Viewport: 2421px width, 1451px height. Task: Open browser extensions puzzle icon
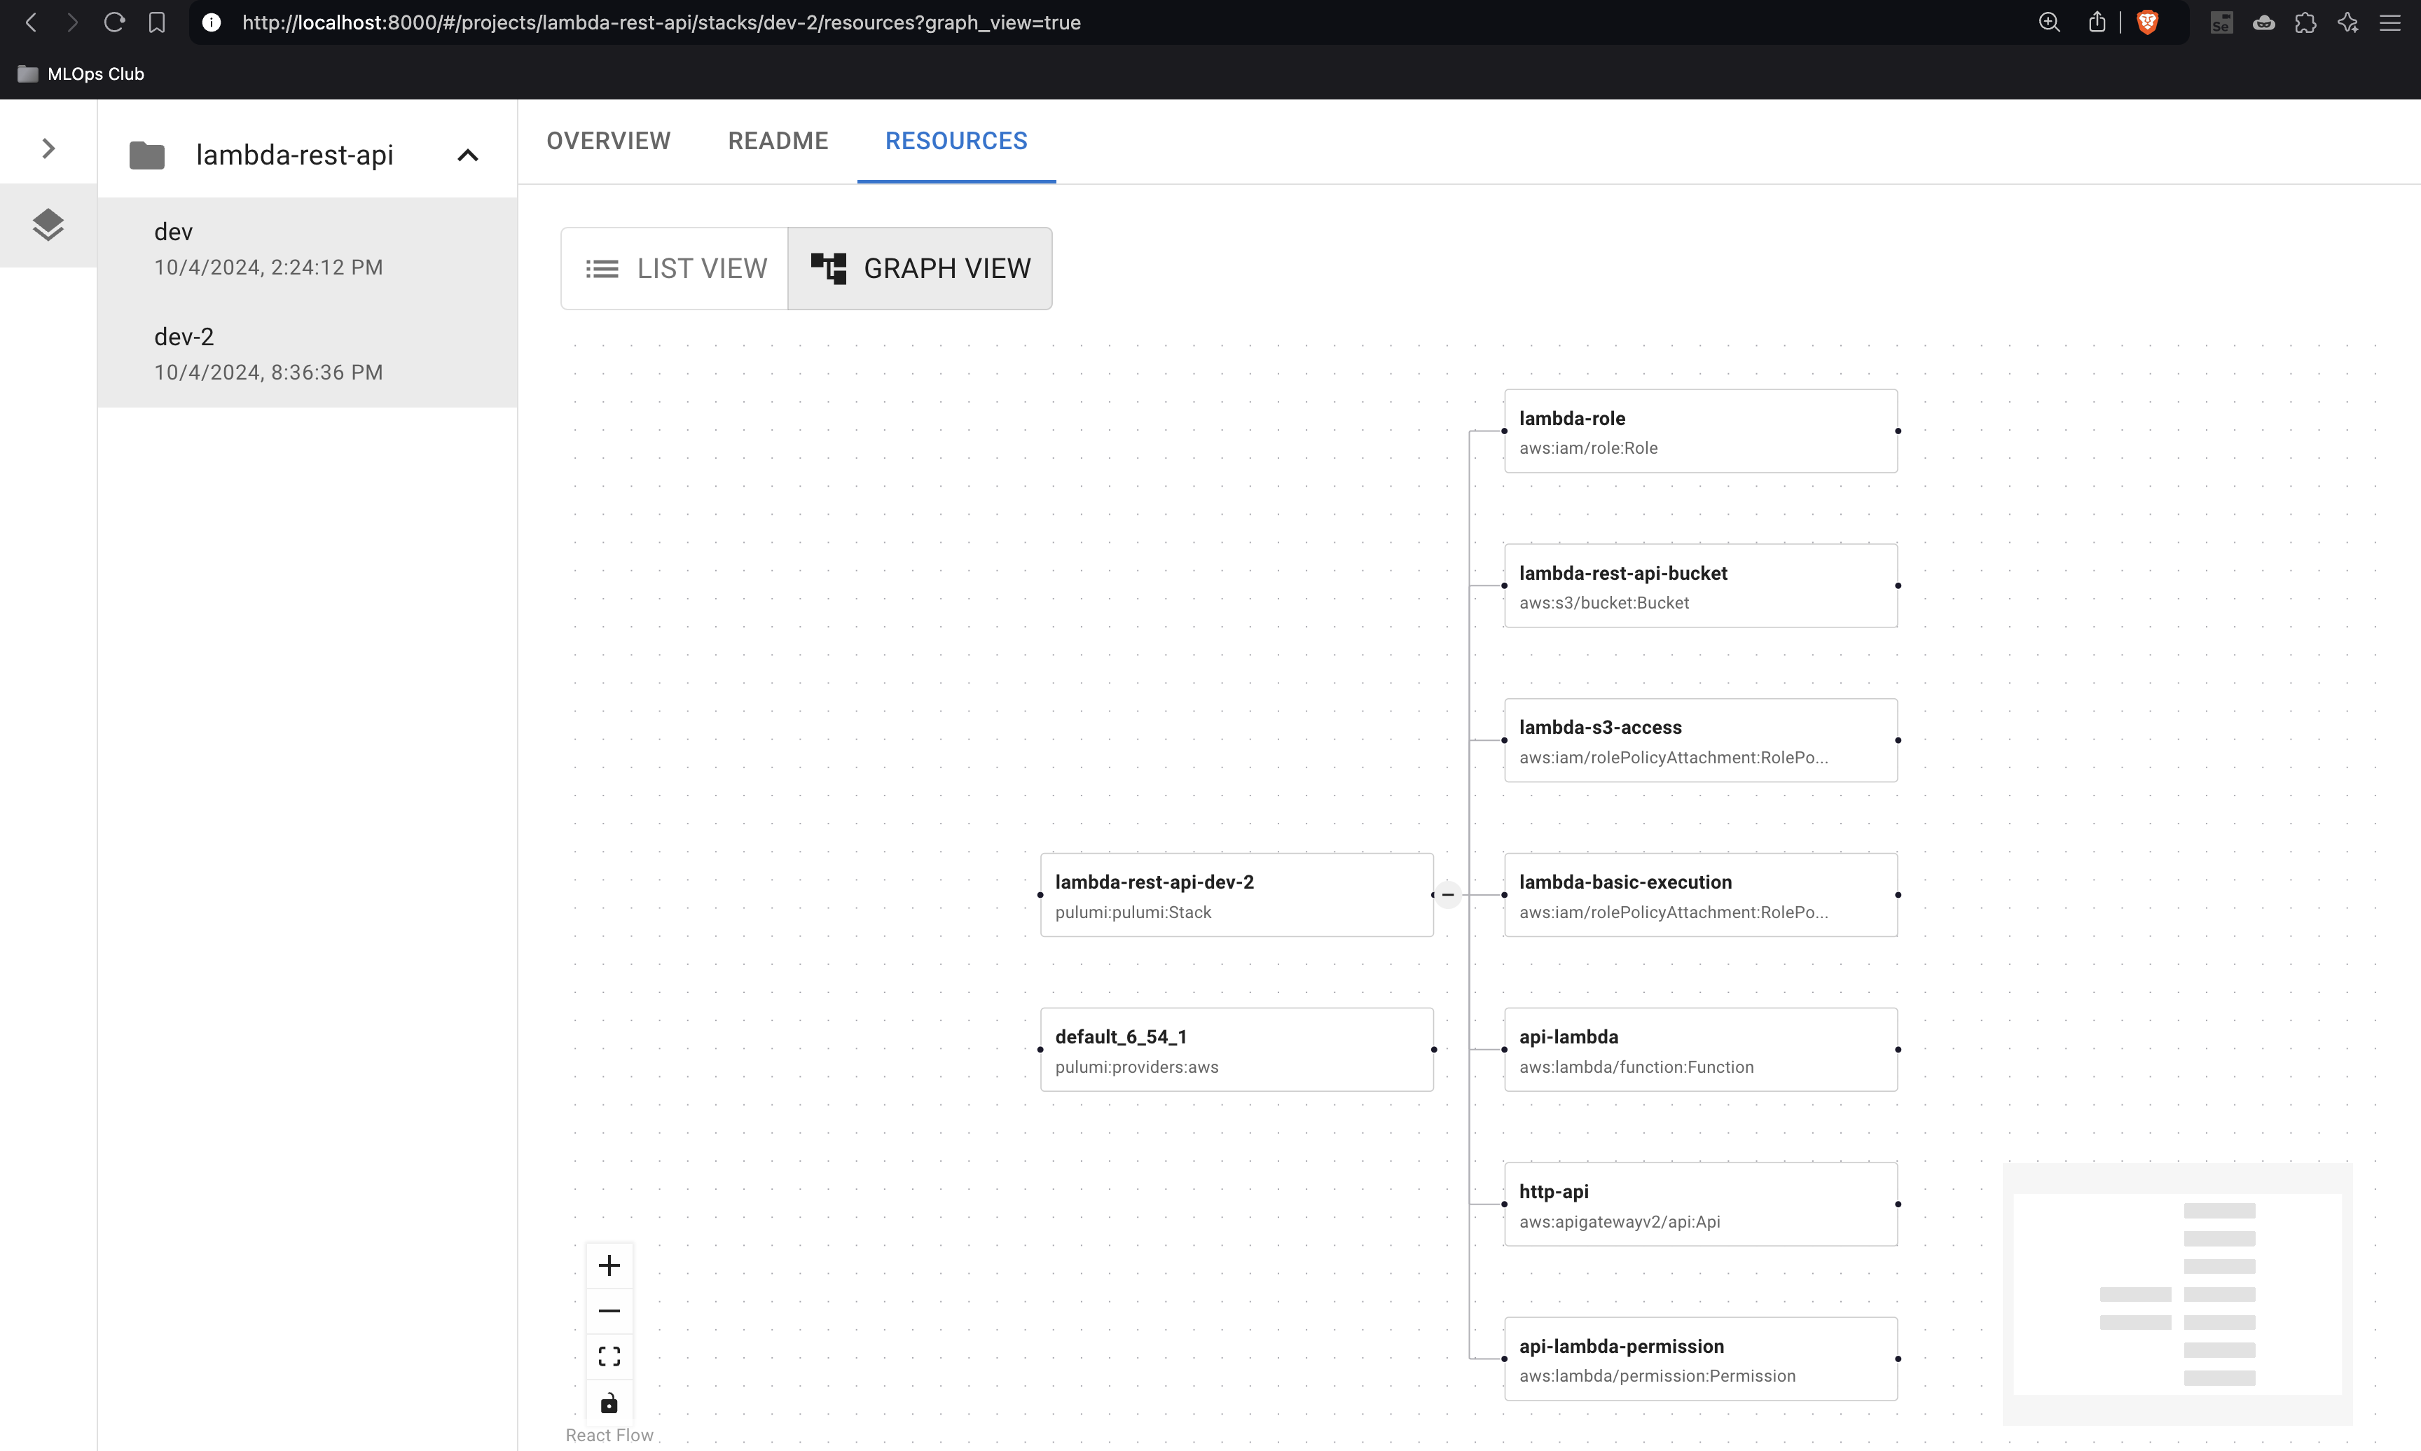[2305, 22]
